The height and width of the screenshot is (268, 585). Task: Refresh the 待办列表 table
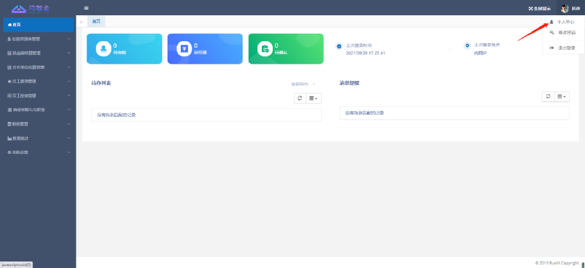point(300,98)
